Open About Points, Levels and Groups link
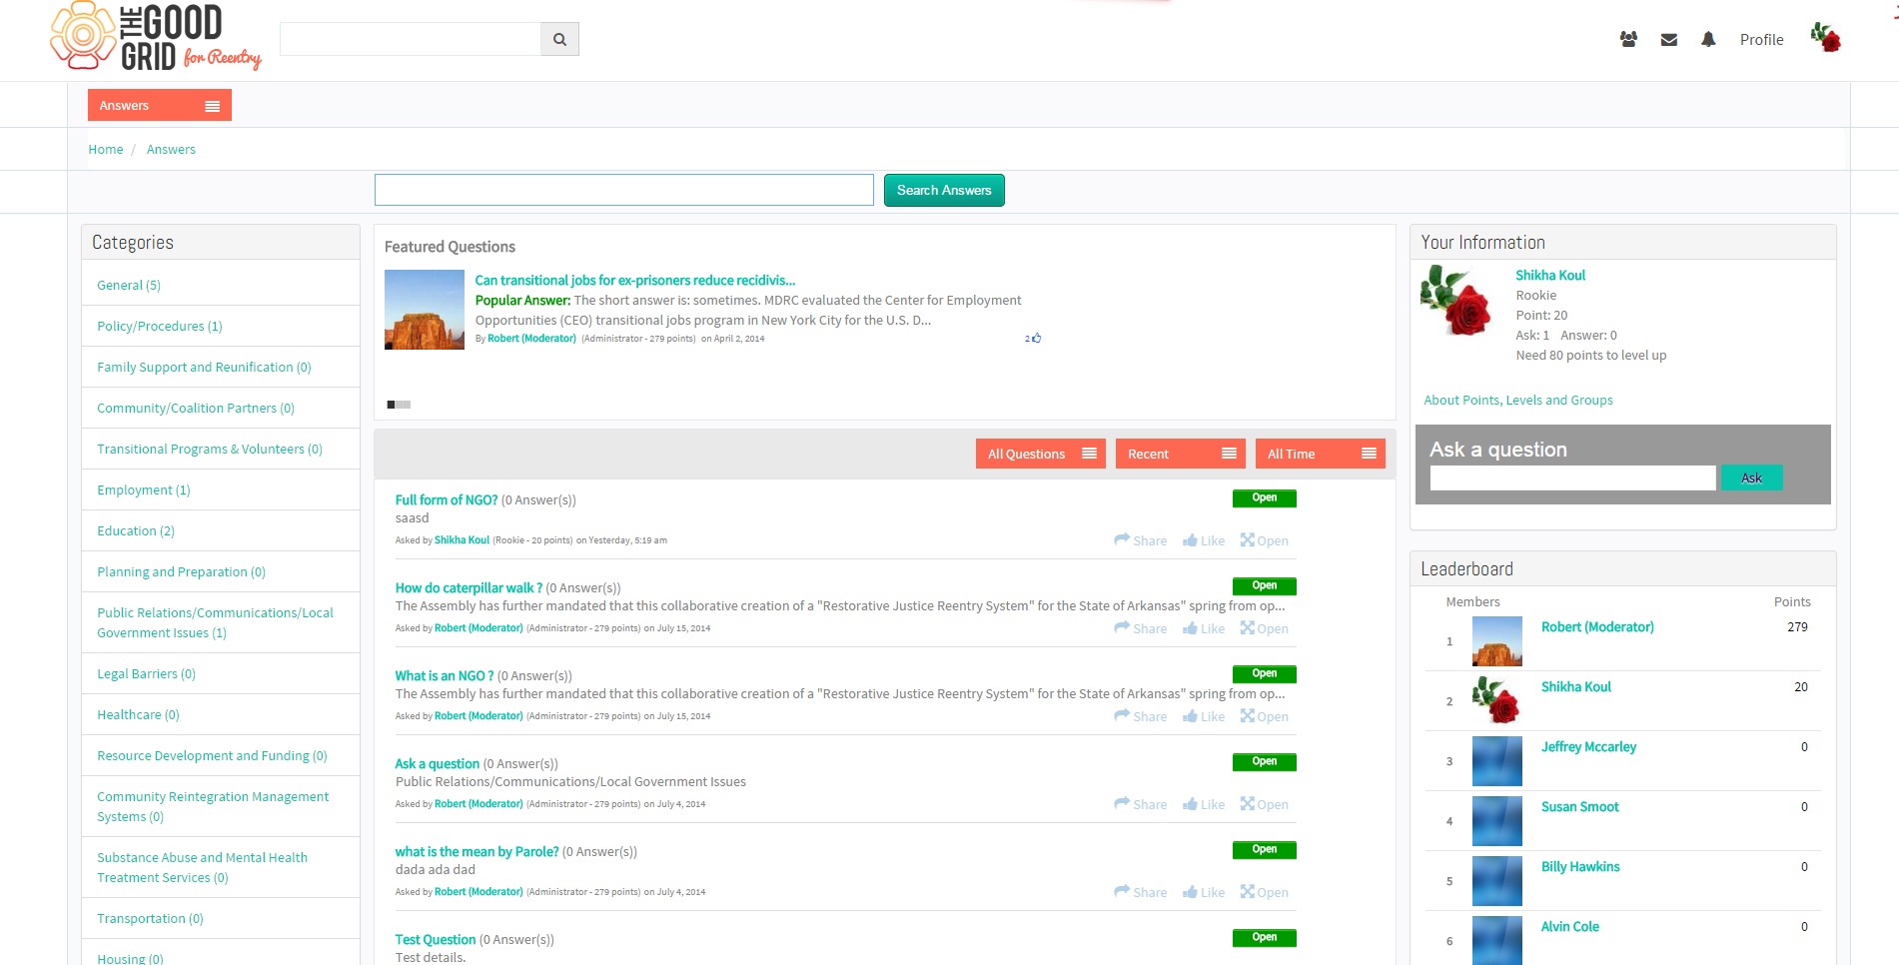 point(1518,400)
